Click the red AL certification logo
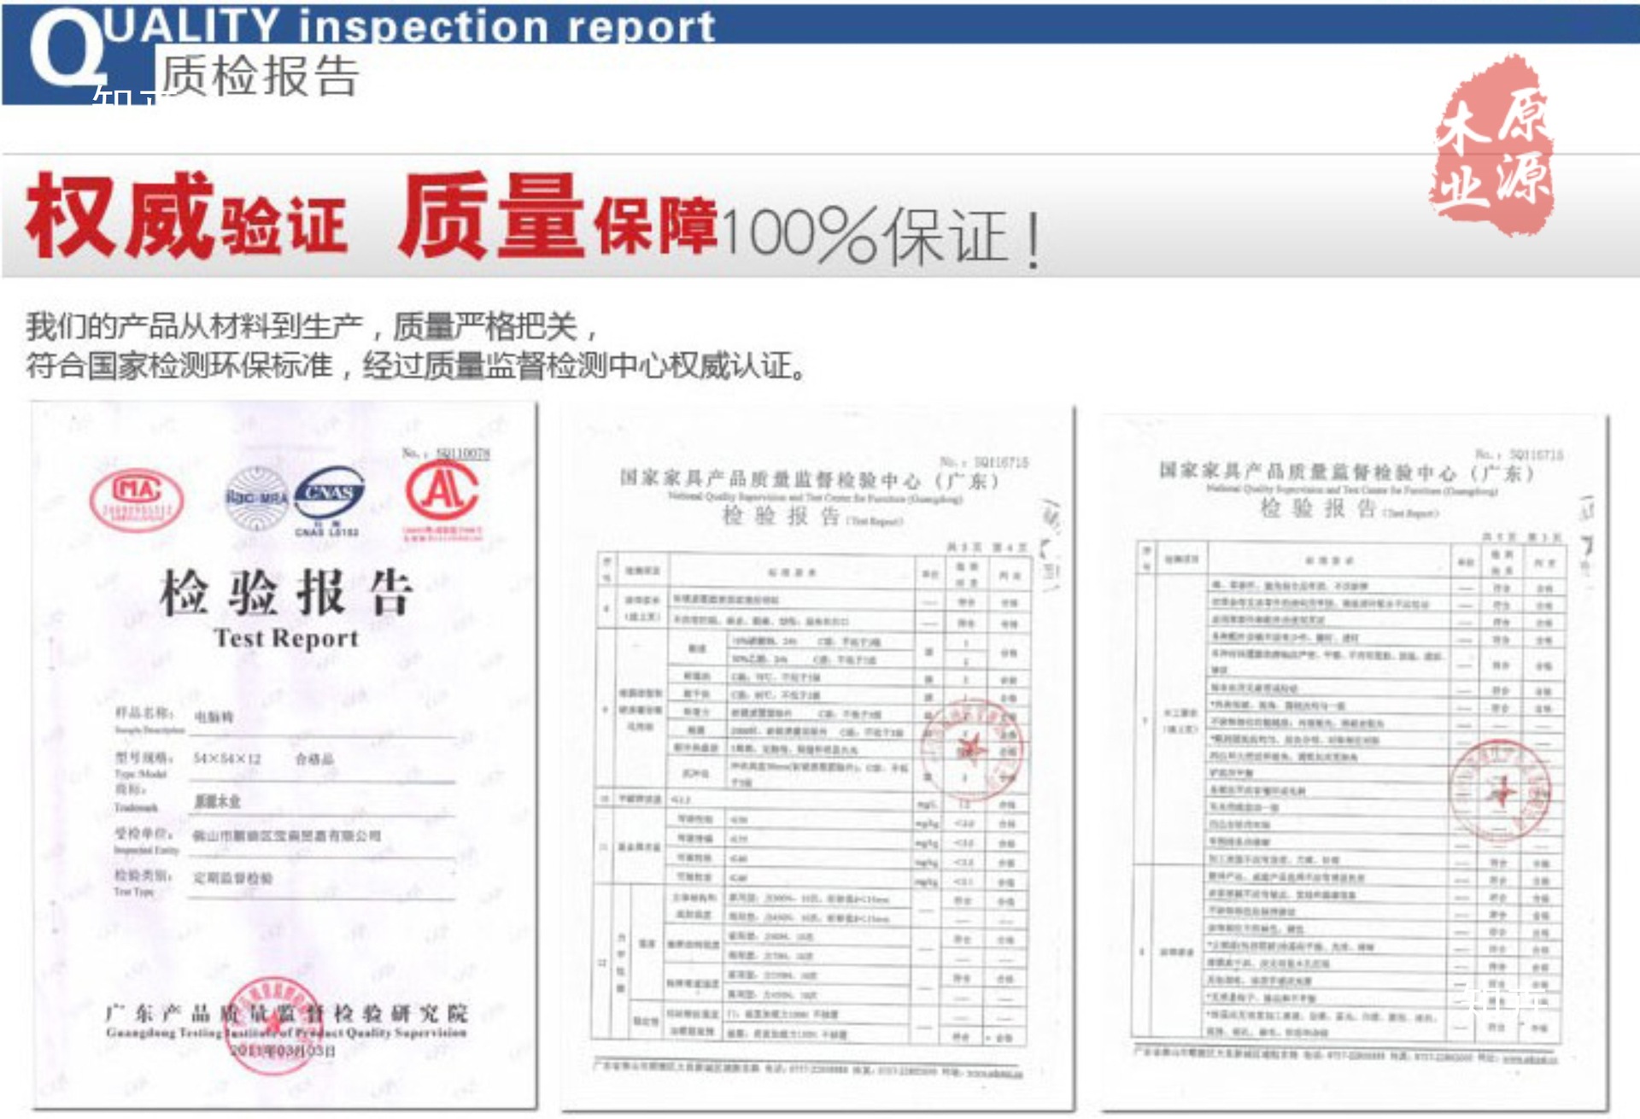Viewport: 1640px width, 1119px height. click(x=442, y=492)
